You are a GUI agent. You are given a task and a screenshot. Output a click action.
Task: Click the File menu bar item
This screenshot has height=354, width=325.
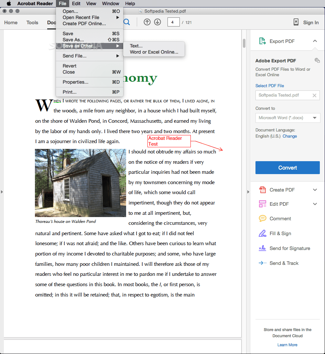62,3
